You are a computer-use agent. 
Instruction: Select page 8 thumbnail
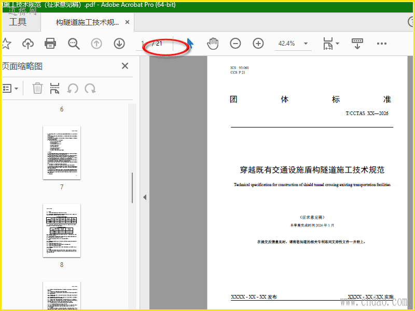coord(62,230)
